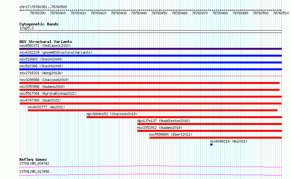Select the dark purple nsv6580372 variant bar
This screenshot has height=179, width=291.
[150, 49]
